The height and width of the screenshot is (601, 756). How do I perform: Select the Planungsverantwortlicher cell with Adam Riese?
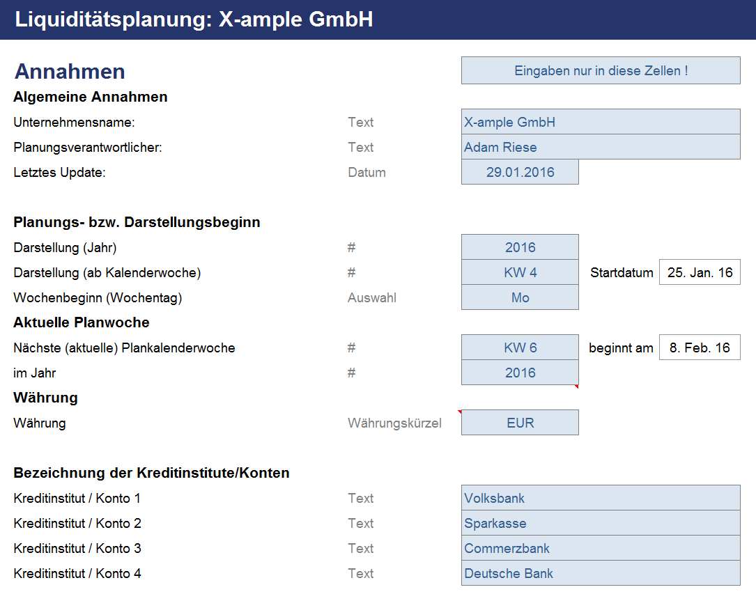tap(600, 147)
